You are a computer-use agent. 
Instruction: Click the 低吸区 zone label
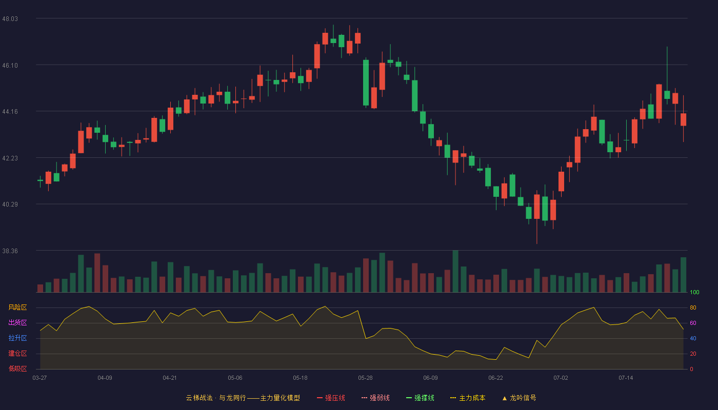[17, 369]
